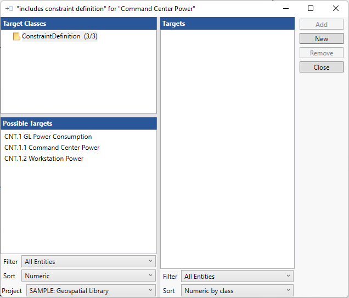Click the Remove button
Screen dimensions: 349x298
(322, 53)
